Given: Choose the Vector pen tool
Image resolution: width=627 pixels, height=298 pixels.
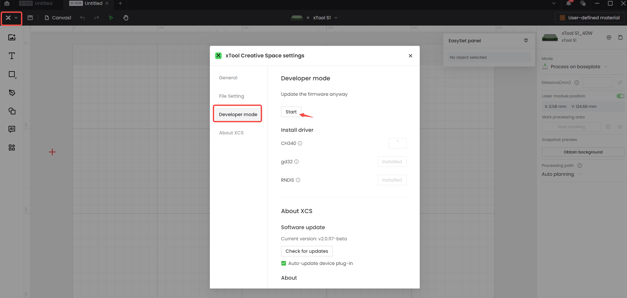Looking at the screenshot, I should click(x=12, y=93).
